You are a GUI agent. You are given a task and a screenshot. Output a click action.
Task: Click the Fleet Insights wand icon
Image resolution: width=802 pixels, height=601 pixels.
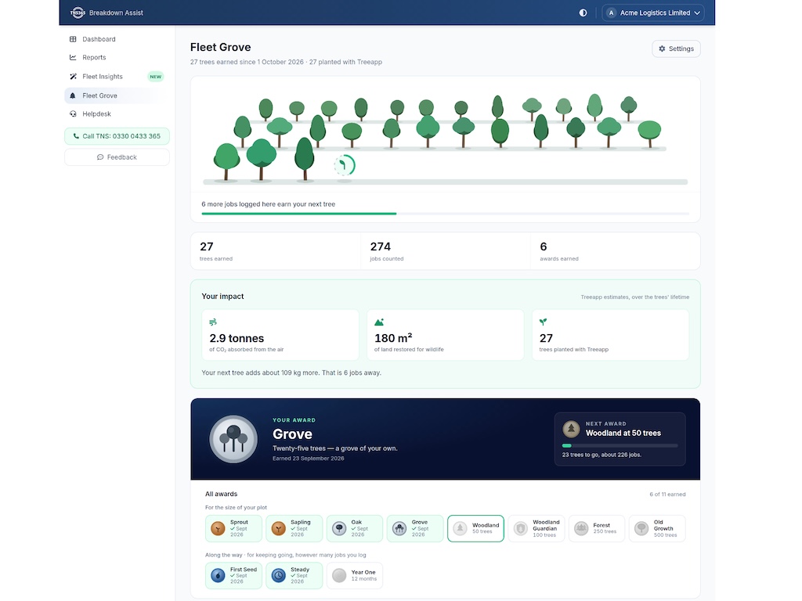73,76
